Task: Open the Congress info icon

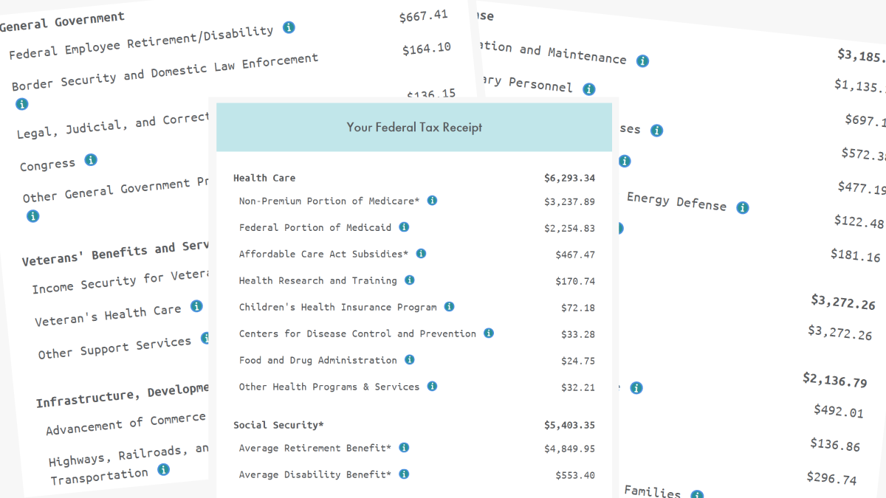Action: click(91, 159)
